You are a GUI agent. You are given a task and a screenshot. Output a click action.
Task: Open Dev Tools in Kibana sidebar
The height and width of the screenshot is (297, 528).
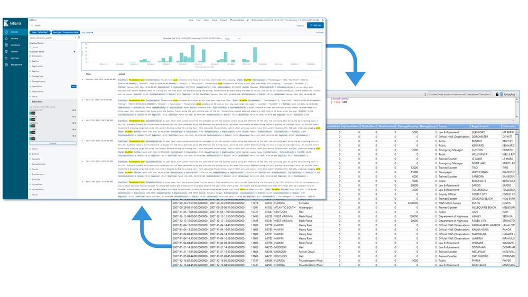pos(15,58)
